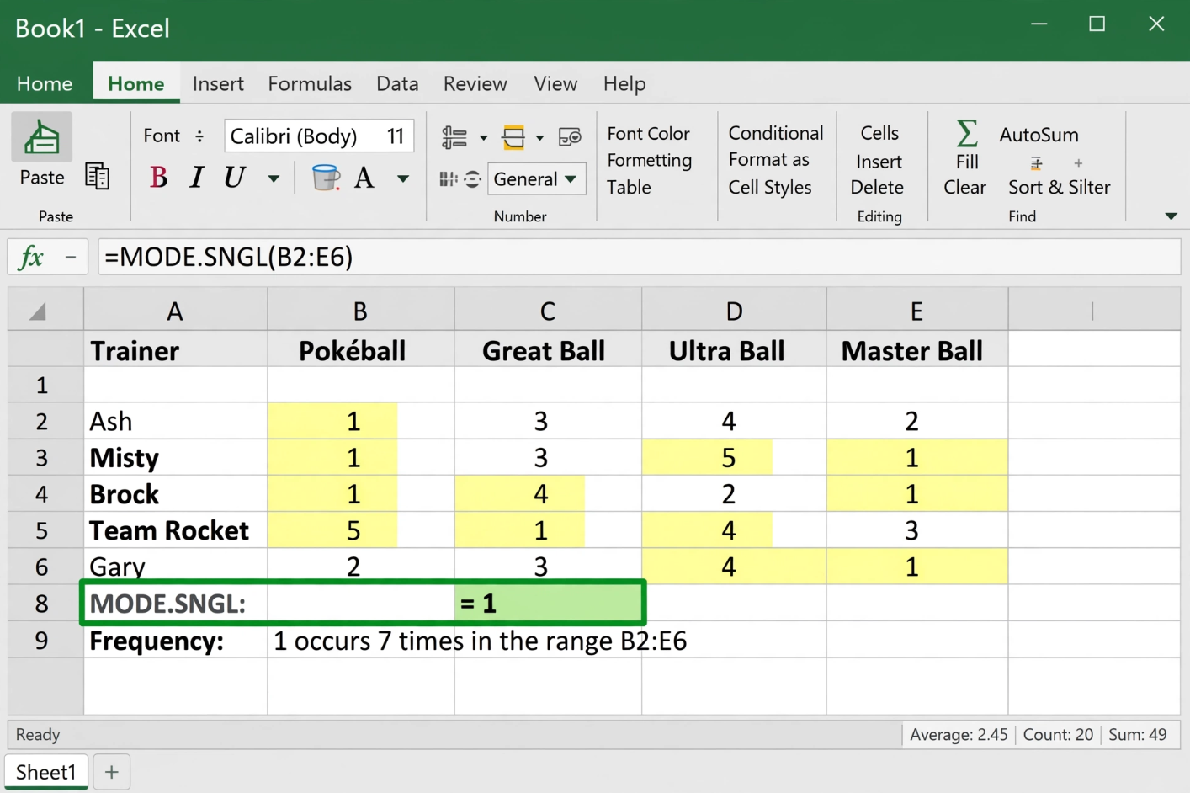Toggle Italic formatting
This screenshot has height=793, width=1190.
(x=196, y=178)
